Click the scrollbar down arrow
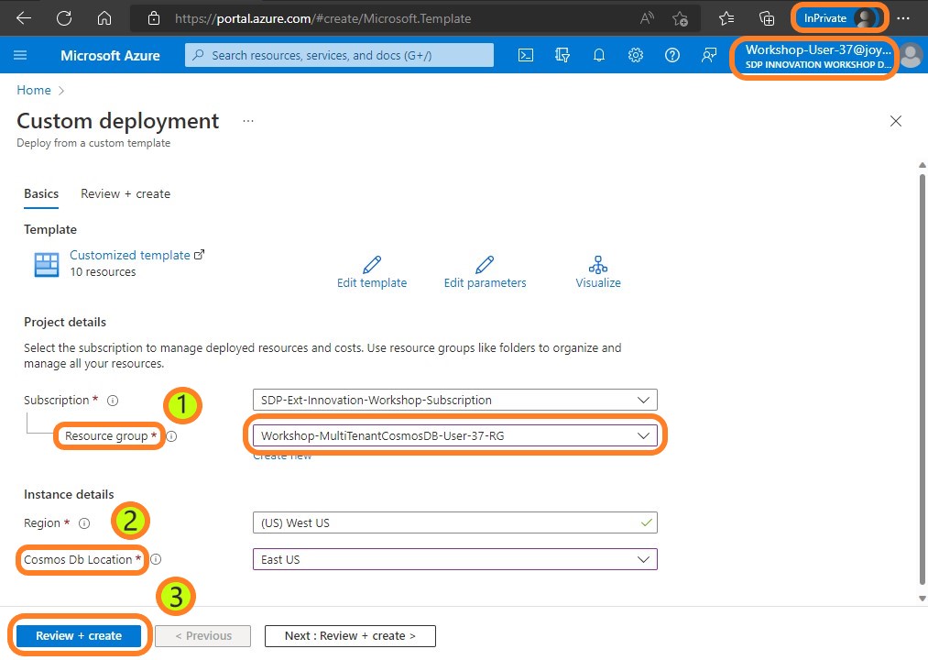 pos(923,599)
